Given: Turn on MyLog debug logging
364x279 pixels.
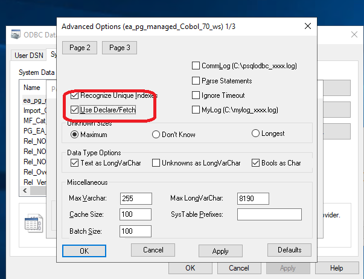Looking at the screenshot, I should coord(196,110).
